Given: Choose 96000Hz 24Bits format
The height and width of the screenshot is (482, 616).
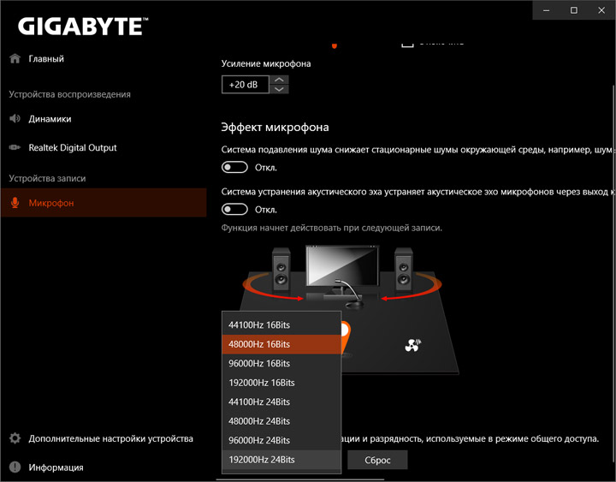Looking at the screenshot, I should click(281, 440).
